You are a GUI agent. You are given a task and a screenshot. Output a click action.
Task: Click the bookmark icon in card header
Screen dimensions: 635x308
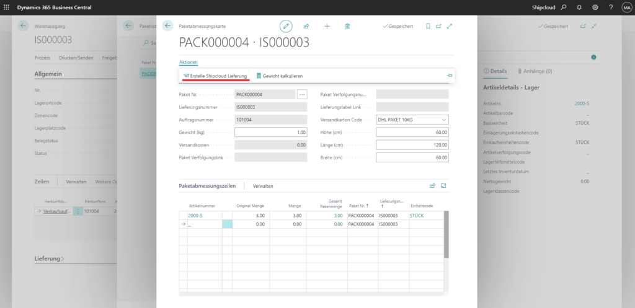[x=428, y=26]
